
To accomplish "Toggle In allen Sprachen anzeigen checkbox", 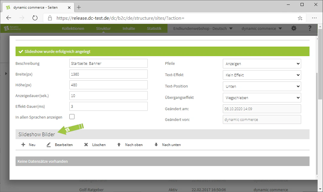I will pos(72,117).
